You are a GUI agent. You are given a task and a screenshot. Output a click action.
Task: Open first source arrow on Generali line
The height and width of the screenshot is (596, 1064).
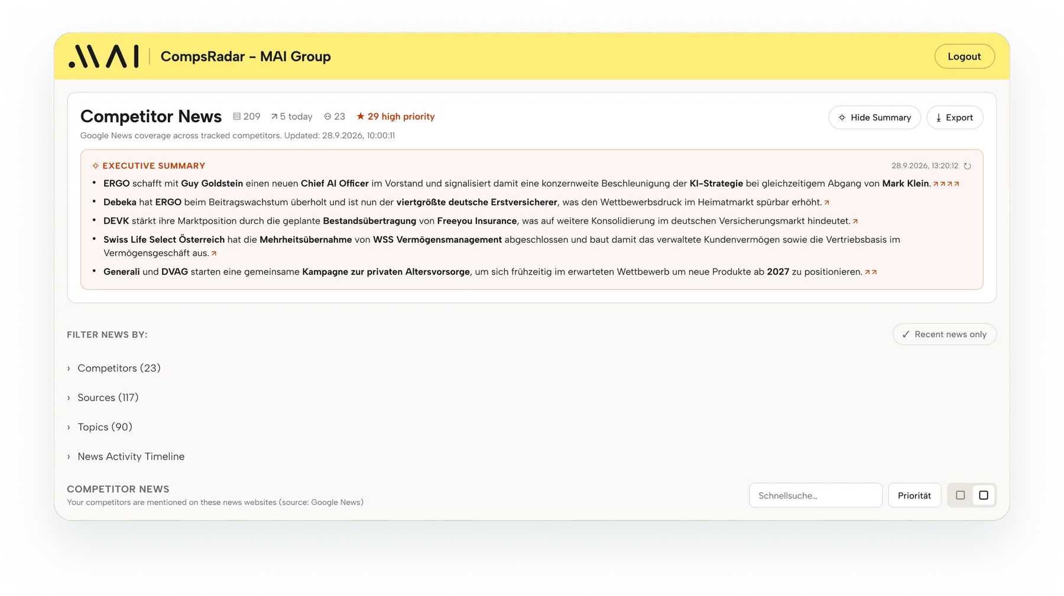pos(867,272)
